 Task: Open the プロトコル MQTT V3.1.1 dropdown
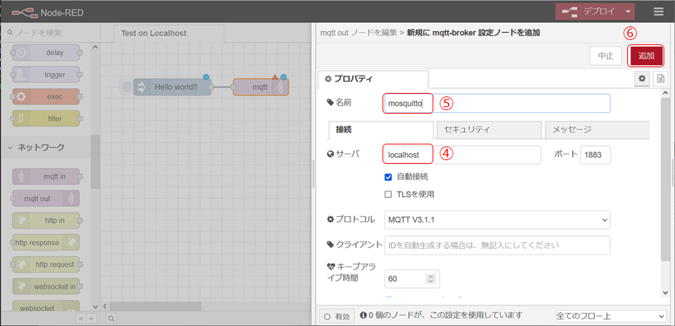coord(497,219)
